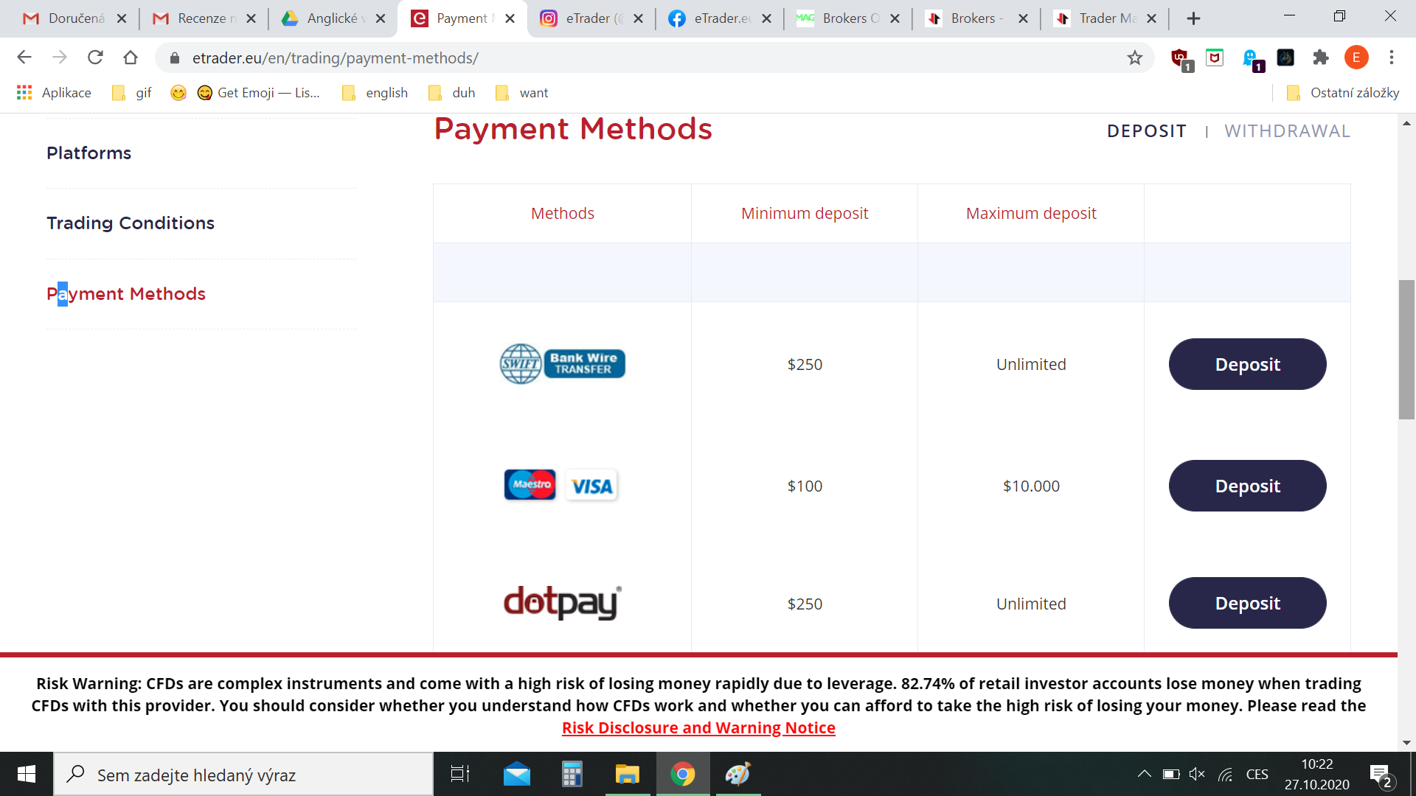This screenshot has width=1416, height=796.
Task: Open the Risk Disclosure and Warning Notice link
Action: (698, 728)
